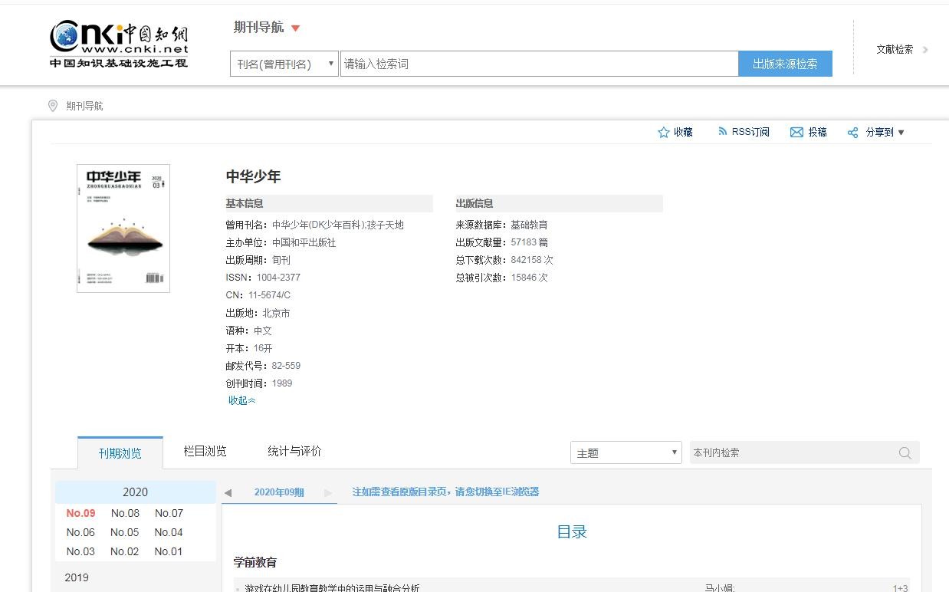Screen dimensions: 949x592
Task: Click the 收藏 star icon
Action: tap(664, 133)
